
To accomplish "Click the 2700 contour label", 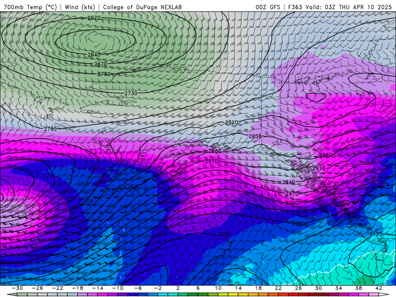I will 104,74.
